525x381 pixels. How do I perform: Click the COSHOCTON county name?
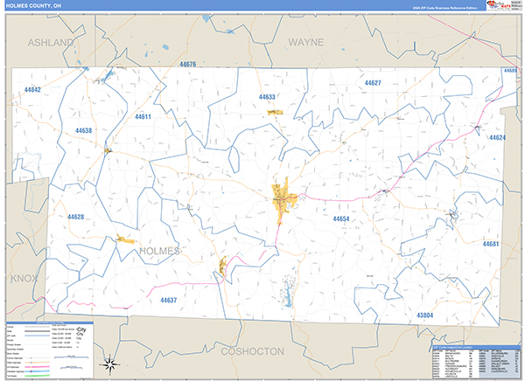pyautogui.click(x=253, y=351)
